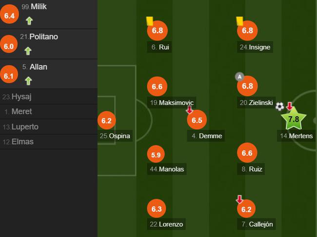Select unused substitute Hysaj in bench list
The width and height of the screenshot is (317, 237).
(x=21, y=96)
